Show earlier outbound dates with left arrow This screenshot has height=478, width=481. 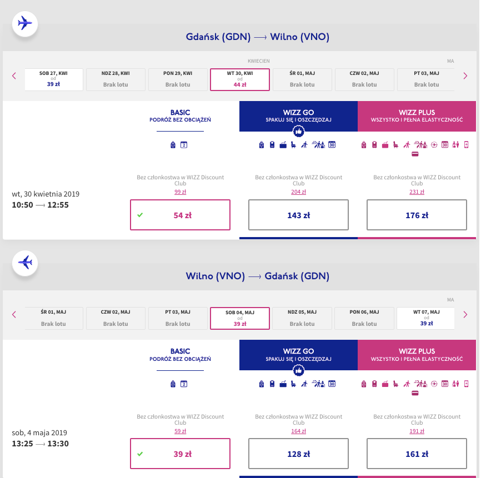(x=14, y=76)
